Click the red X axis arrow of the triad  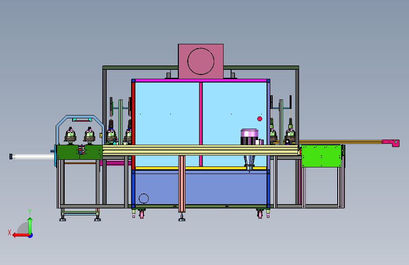click(x=21, y=235)
